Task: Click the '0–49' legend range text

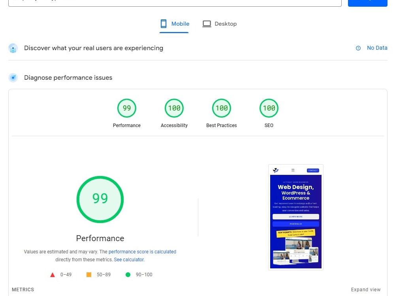Action: [66, 275]
